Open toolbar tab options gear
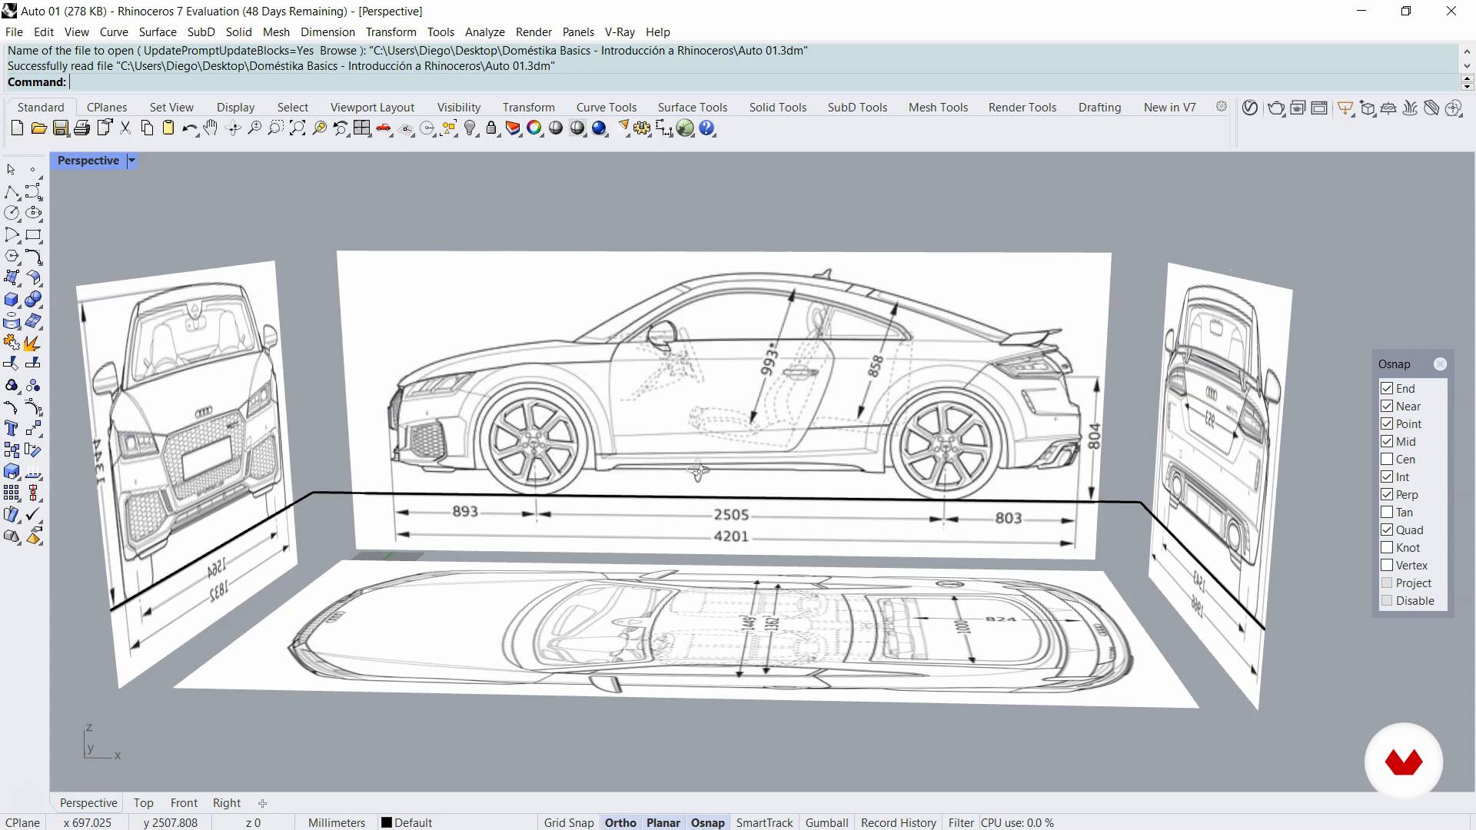This screenshot has width=1476, height=830. 1222,107
